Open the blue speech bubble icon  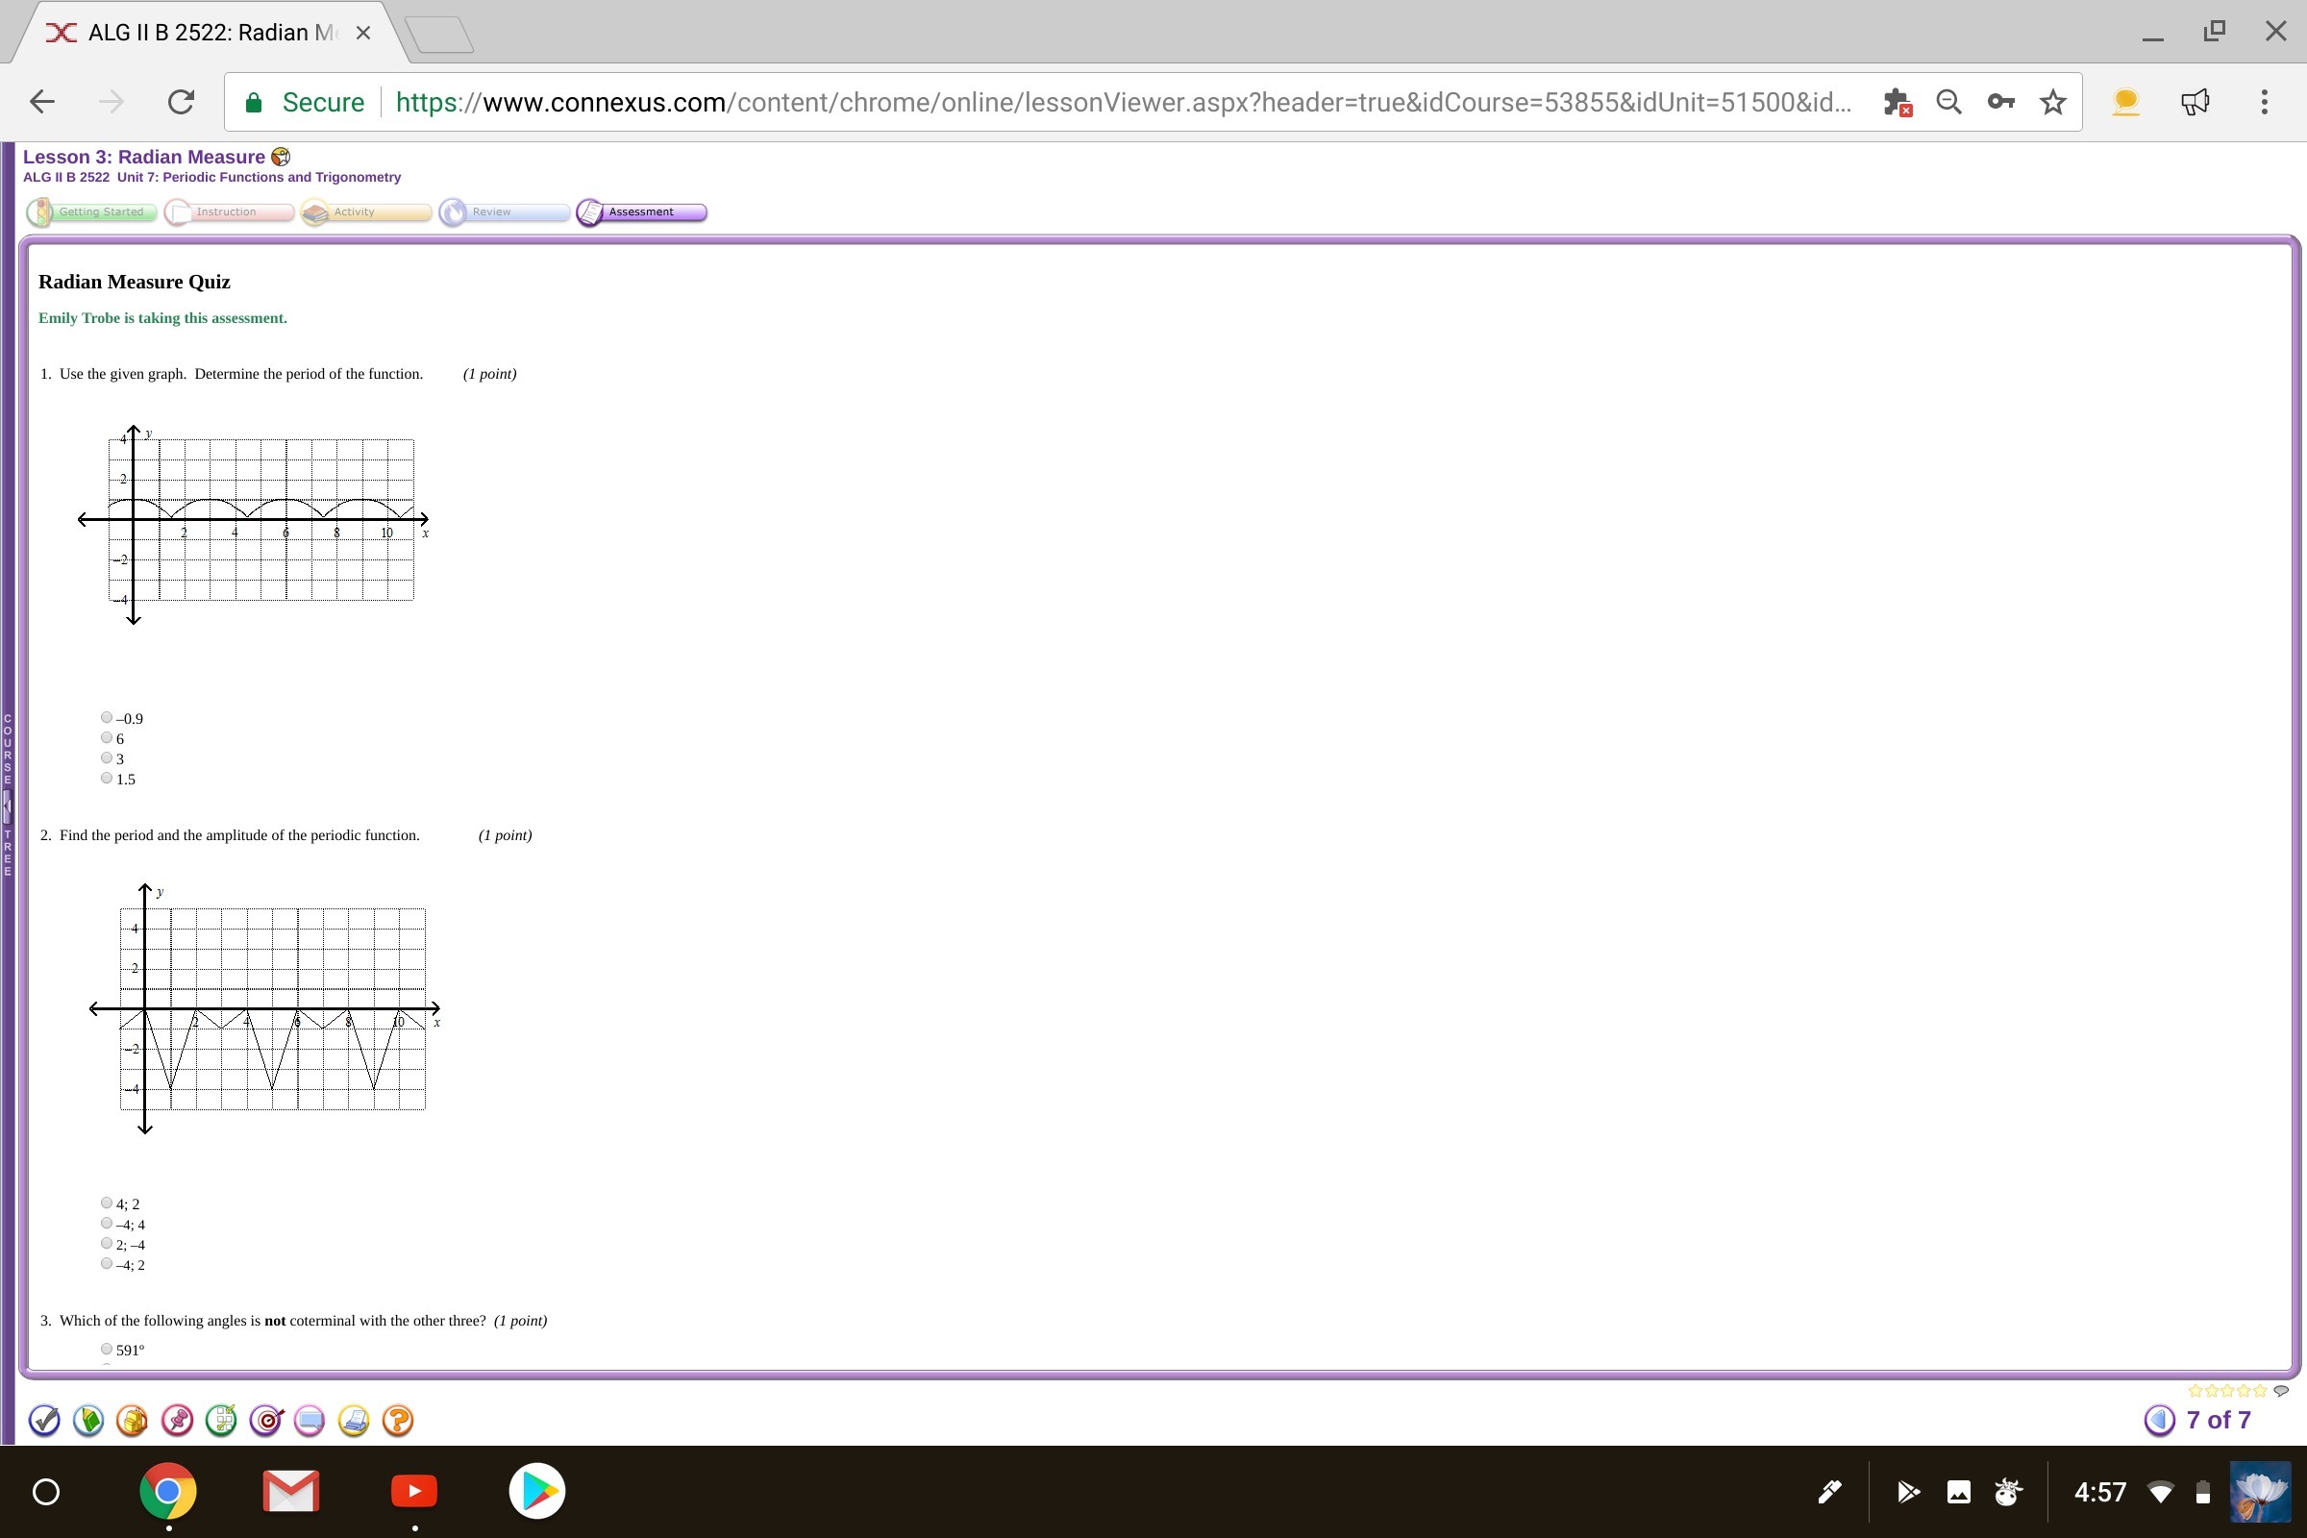click(309, 1420)
